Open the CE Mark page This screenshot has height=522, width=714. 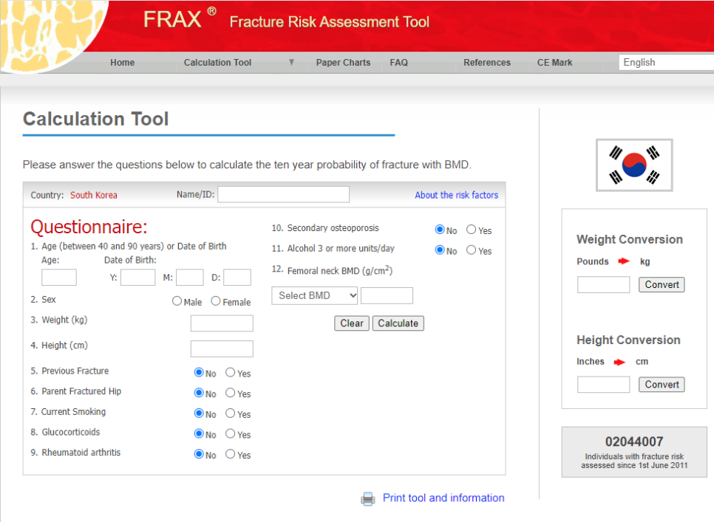click(x=554, y=63)
